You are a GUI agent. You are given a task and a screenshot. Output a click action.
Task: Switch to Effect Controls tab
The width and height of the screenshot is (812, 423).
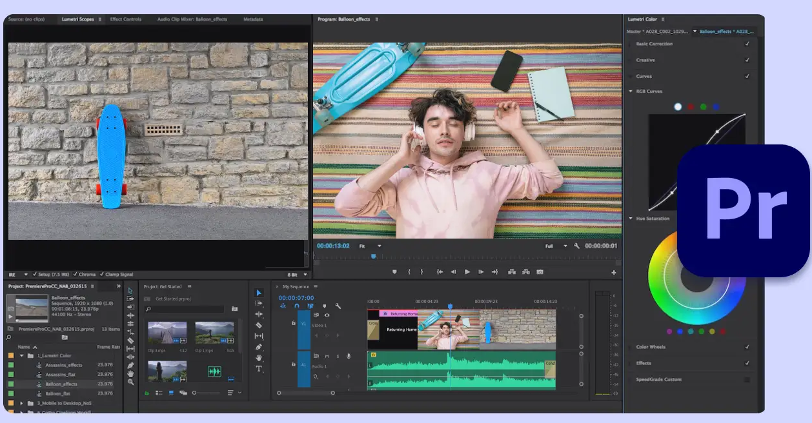(x=126, y=19)
